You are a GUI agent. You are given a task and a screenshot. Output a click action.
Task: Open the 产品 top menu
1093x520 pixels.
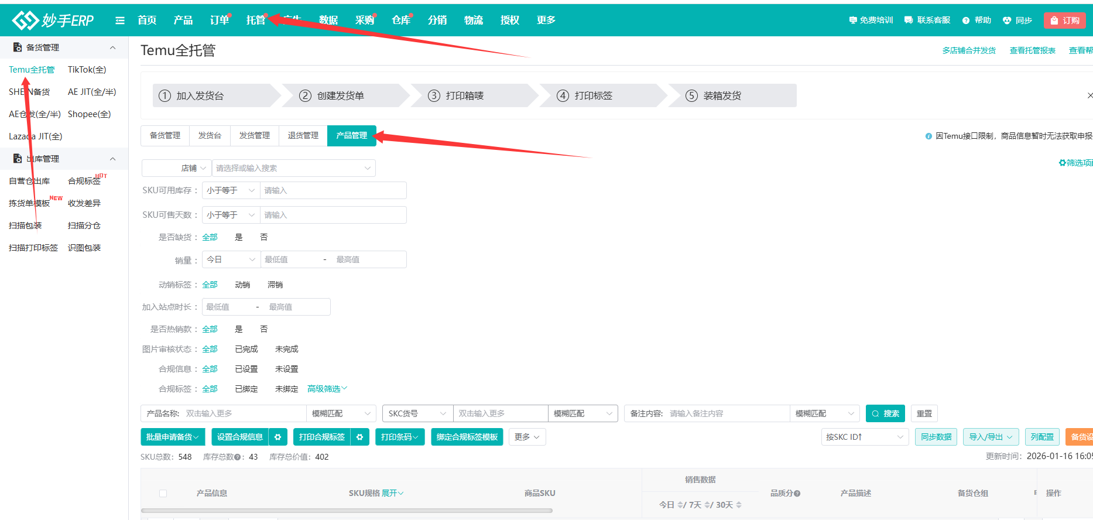pyautogui.click(x=183, y=20)
